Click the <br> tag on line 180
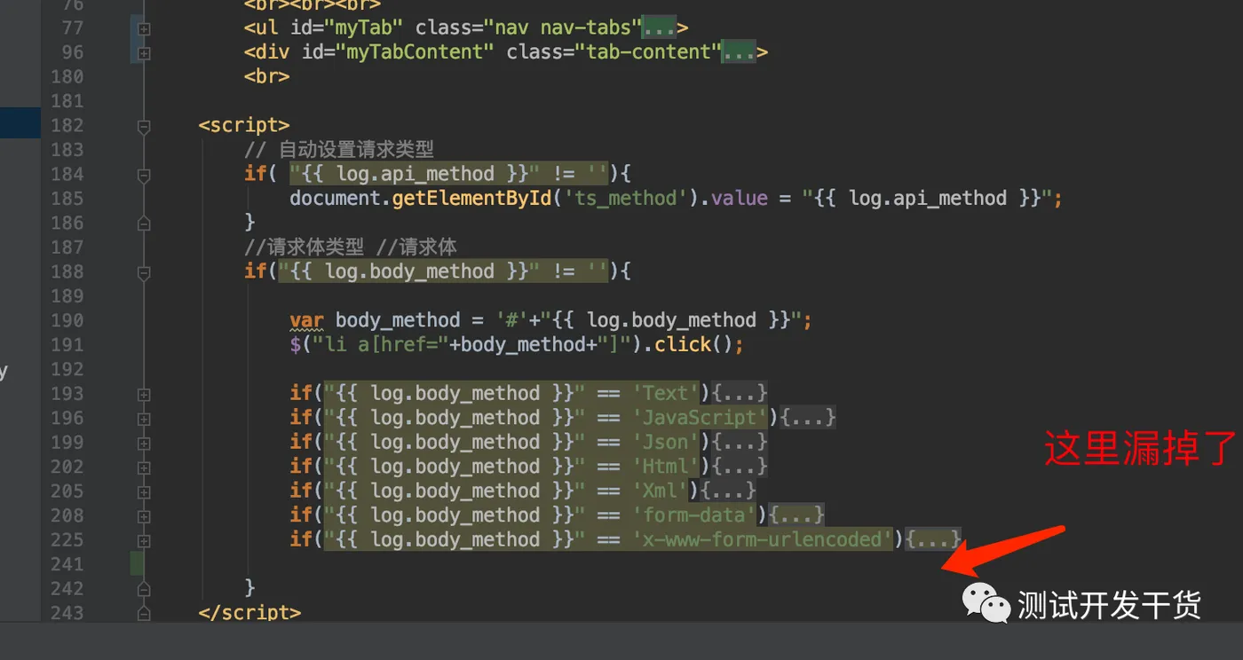 click(x=266, y=76)
